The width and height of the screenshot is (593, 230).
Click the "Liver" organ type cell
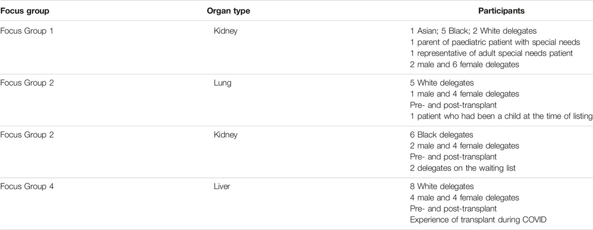pyautogui.click(x=222, y=186)
